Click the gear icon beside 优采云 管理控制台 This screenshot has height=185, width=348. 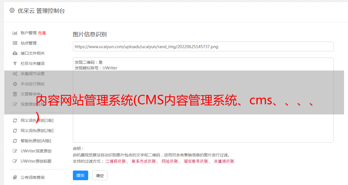12,10
